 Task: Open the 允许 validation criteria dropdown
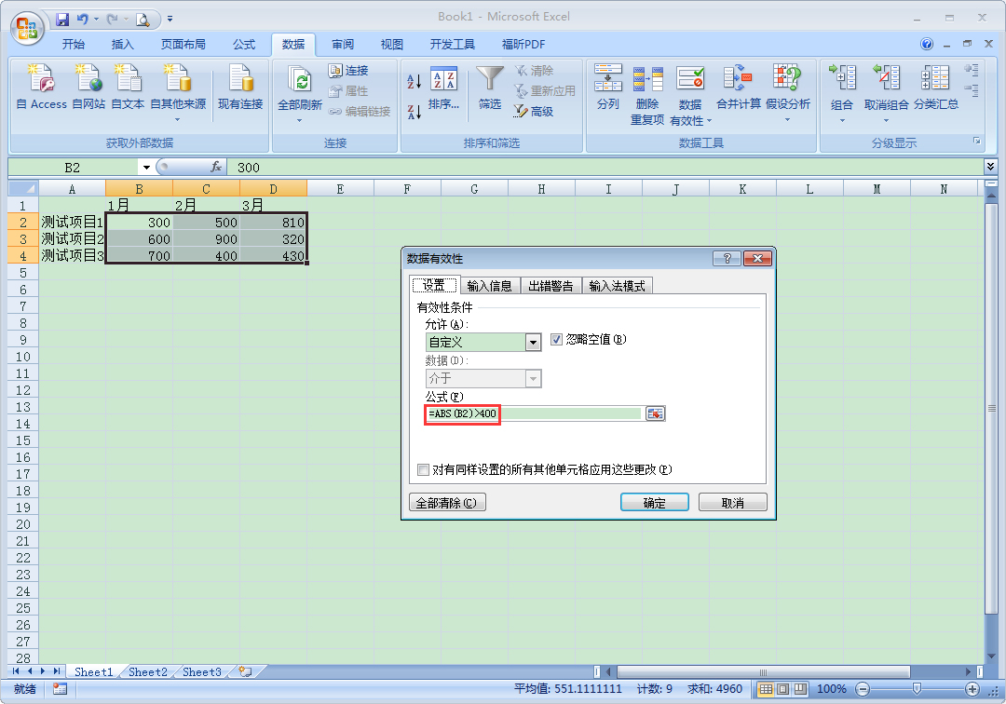coord(533,342)
